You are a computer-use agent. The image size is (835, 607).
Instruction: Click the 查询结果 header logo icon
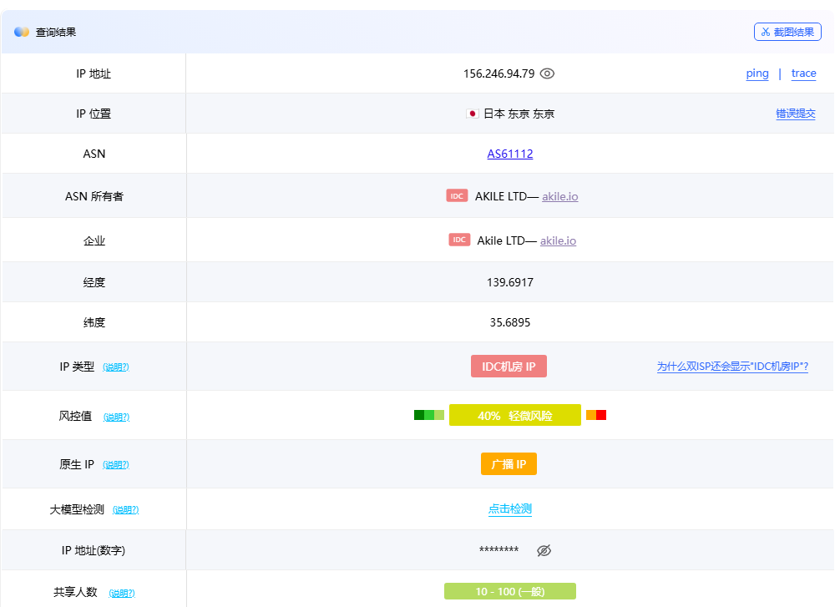pos(22,32)
